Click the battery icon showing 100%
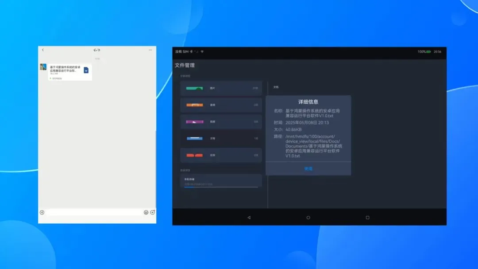This screenshot has width=478, height=269. (x=428, y=51)
